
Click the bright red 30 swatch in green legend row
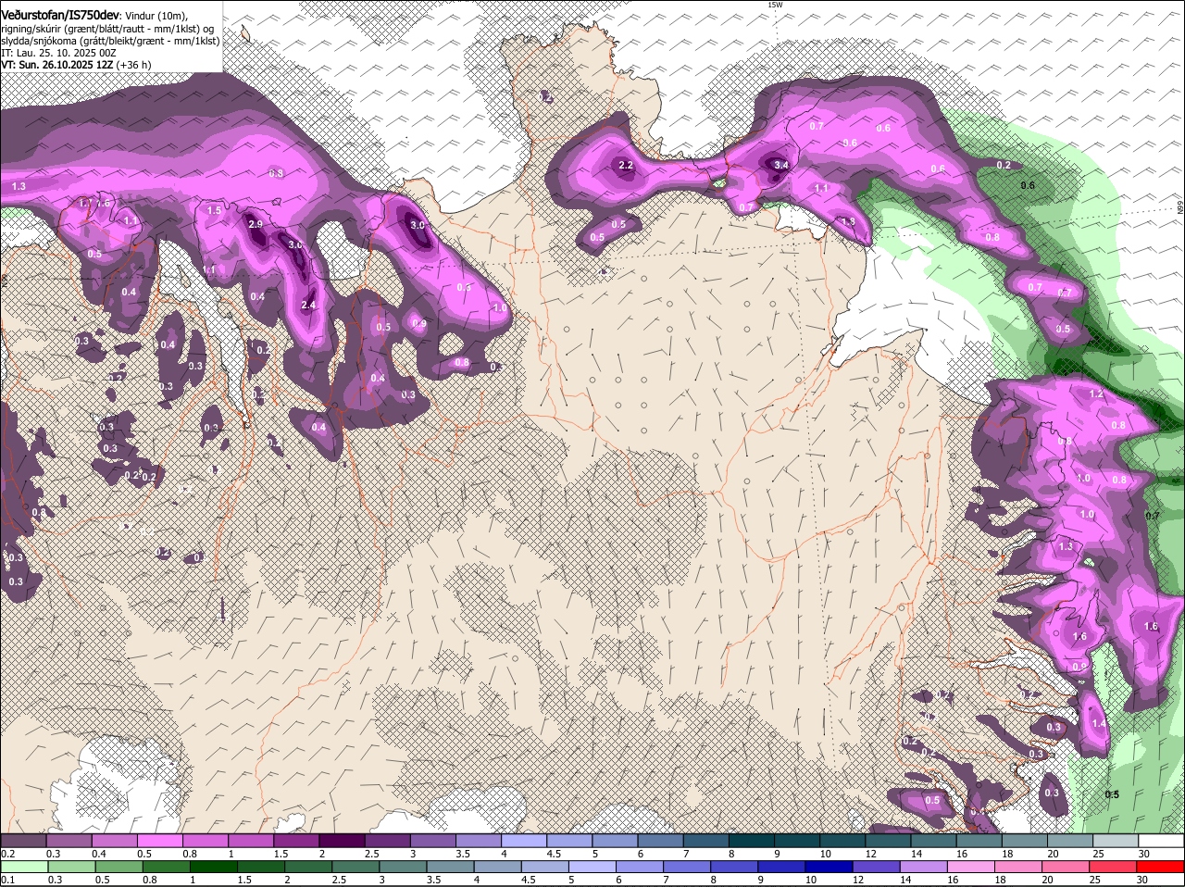pos(1162,867)
